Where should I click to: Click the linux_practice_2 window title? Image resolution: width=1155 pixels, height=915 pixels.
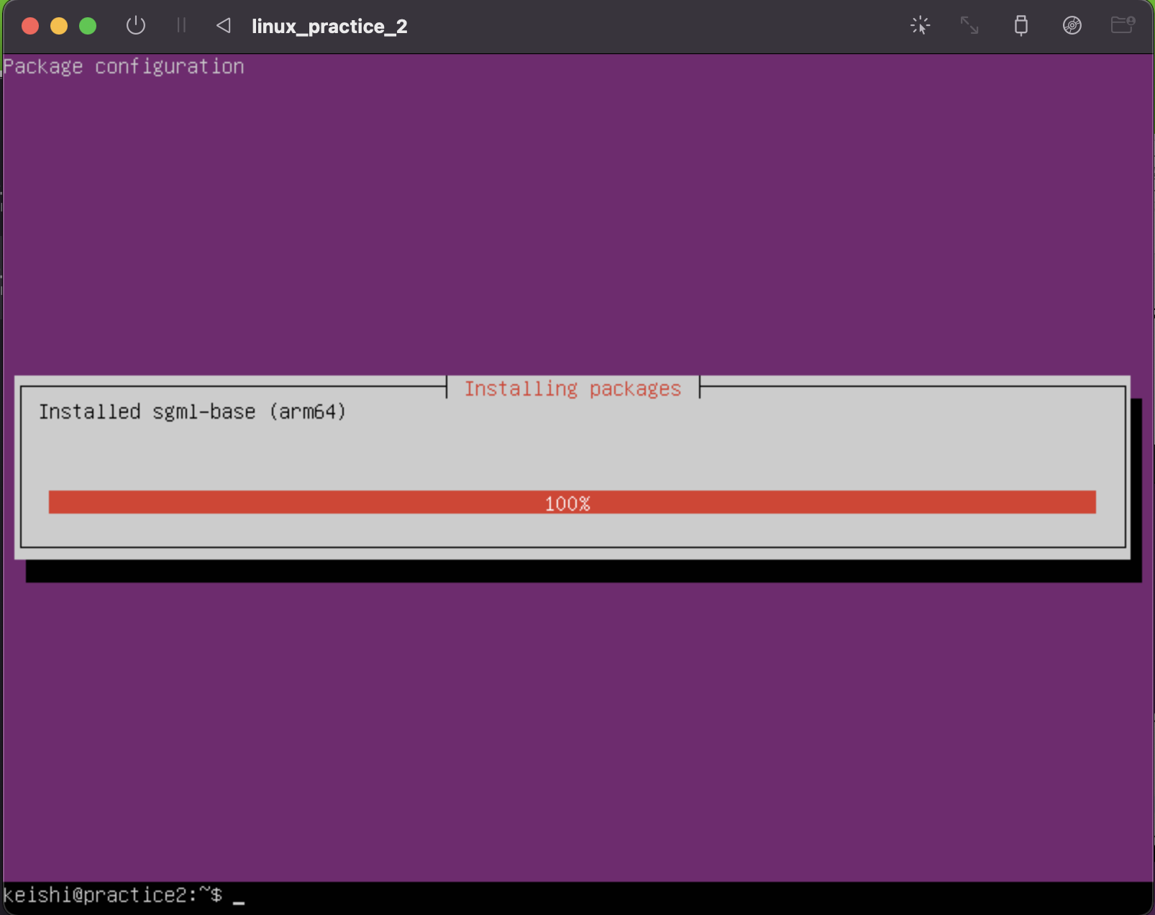329,25
